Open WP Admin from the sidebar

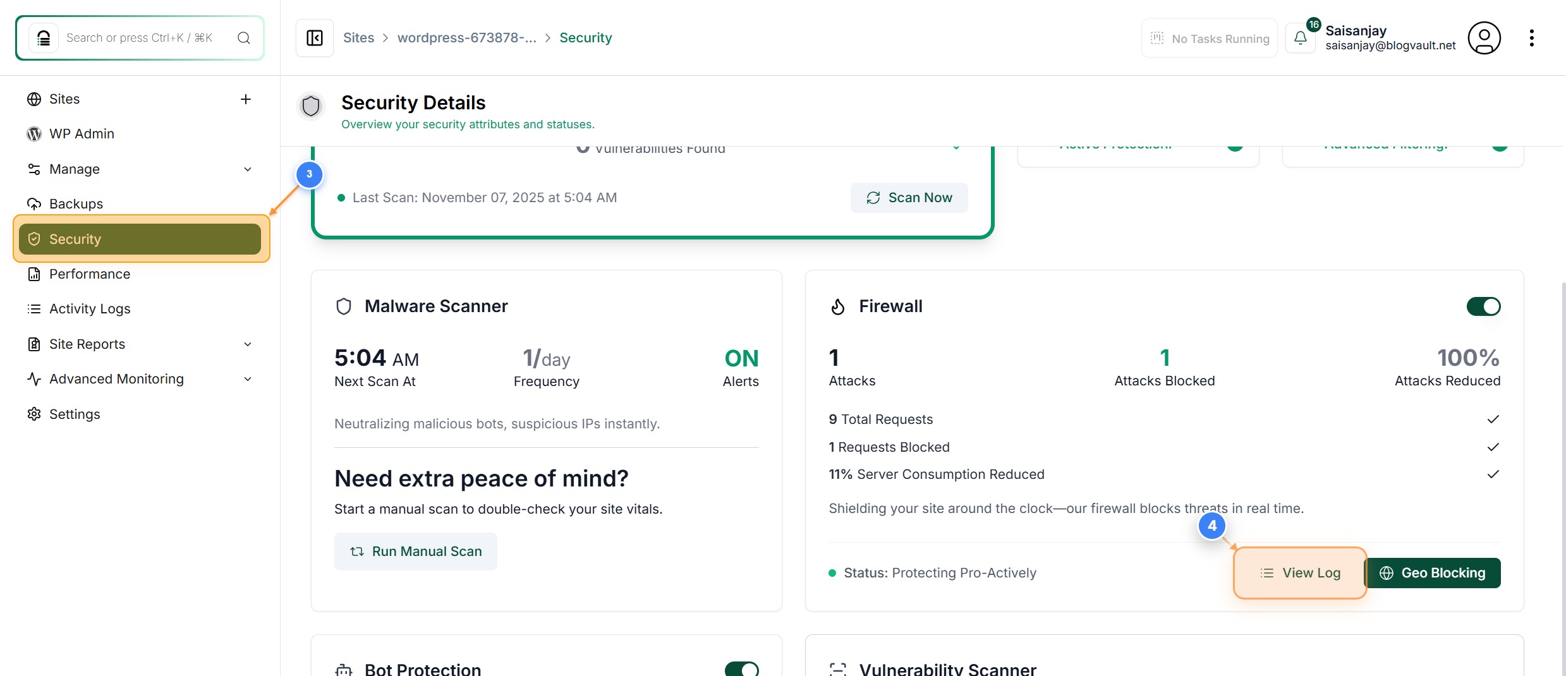coord(81,133)
